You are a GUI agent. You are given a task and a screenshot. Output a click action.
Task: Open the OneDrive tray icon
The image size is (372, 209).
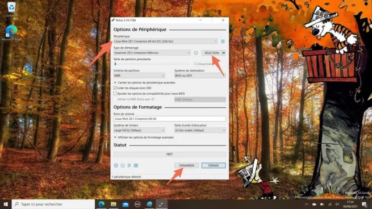click(x=314, y=204)
